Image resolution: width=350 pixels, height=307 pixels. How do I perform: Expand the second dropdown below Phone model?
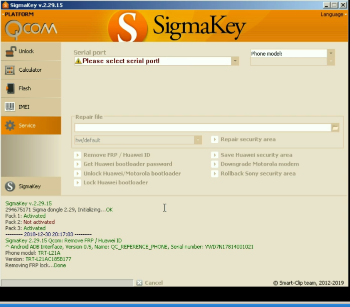331,61
